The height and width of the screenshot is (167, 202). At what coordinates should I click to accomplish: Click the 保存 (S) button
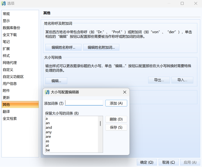pyautogui.click(x=116, y=127)
